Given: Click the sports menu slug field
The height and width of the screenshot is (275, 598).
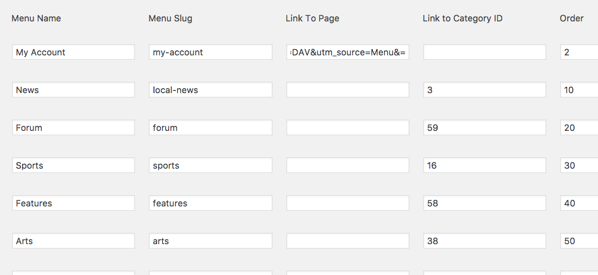Looking at the screenshot, I should [x=210, y=166].
